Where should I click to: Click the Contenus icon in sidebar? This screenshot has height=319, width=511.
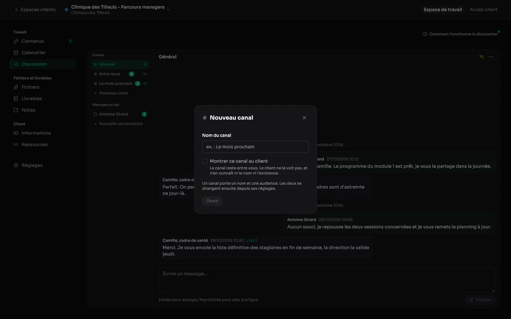pyautogui.click(x=16, y=41)
